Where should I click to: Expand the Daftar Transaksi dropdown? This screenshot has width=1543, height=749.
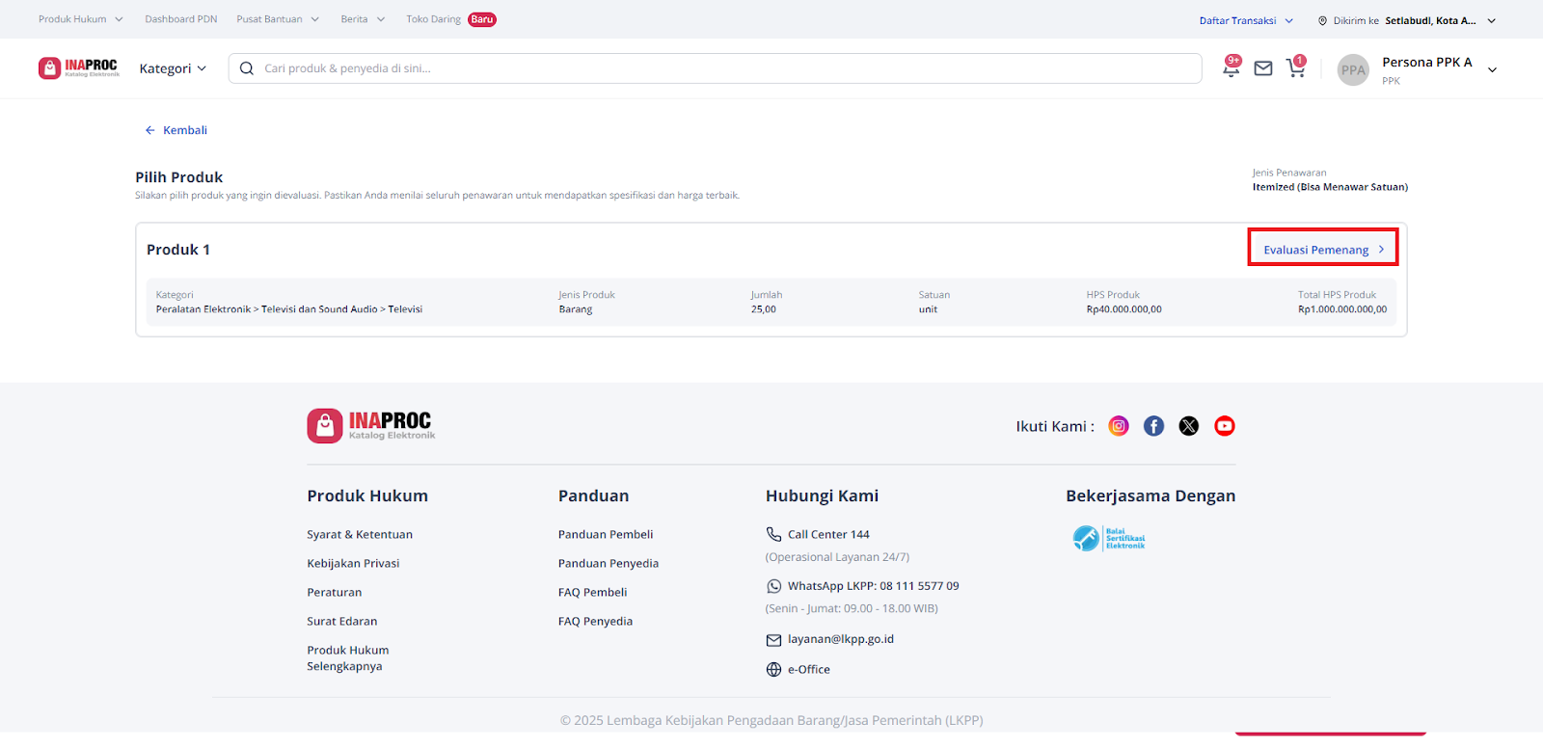pyautogui.click(x=1246, y=20)
